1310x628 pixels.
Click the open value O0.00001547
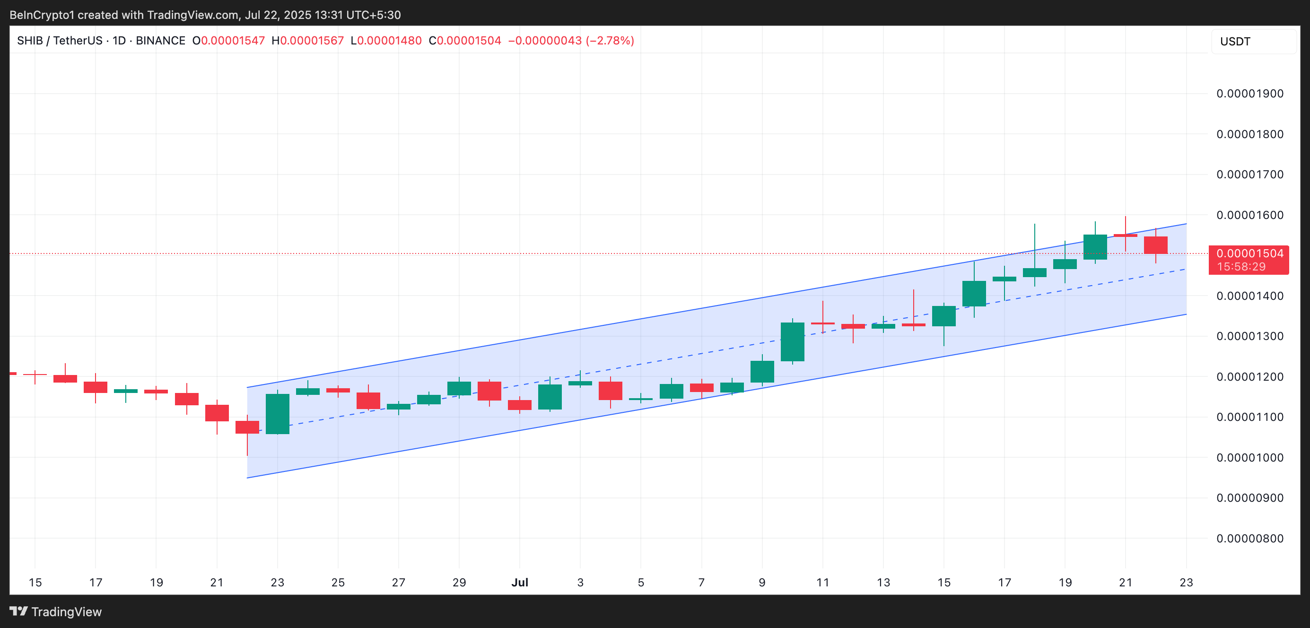[x=228, y=41]
